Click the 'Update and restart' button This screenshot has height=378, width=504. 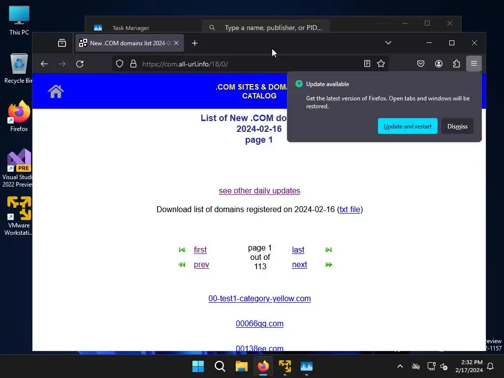click(408, 126)
